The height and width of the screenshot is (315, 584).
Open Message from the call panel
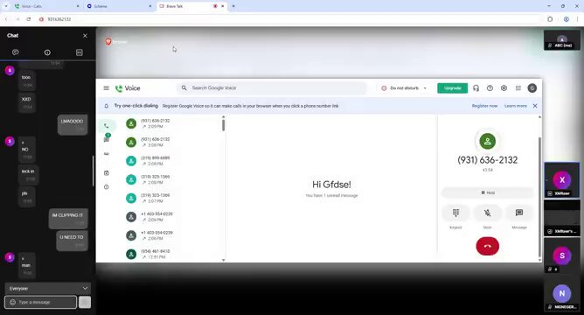coord(518,213)
